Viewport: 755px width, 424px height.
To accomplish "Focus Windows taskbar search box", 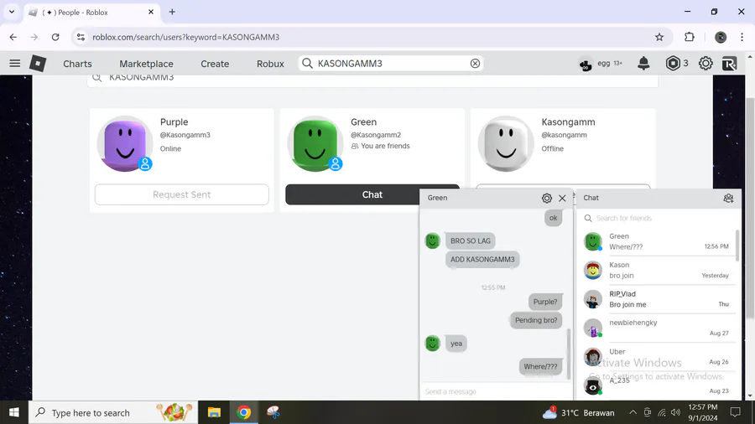I will (113, 412).
